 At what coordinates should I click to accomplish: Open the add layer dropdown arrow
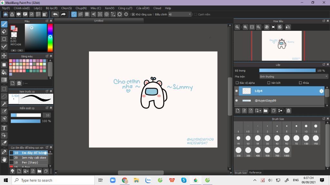pos(260,110)
